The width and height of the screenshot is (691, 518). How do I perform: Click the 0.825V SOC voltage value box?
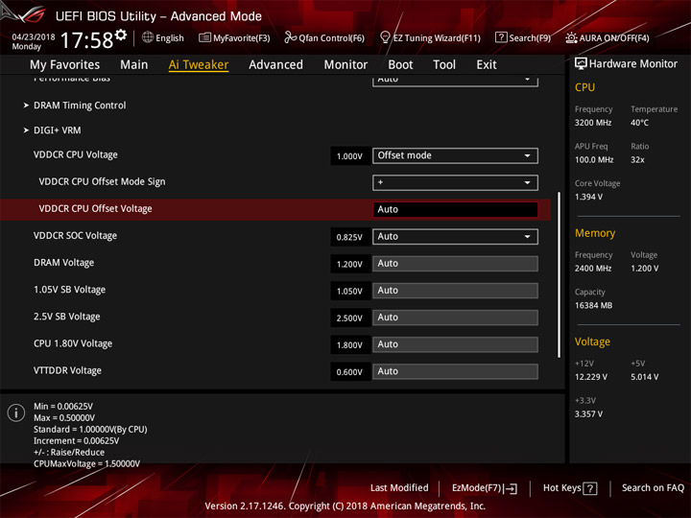349,237
